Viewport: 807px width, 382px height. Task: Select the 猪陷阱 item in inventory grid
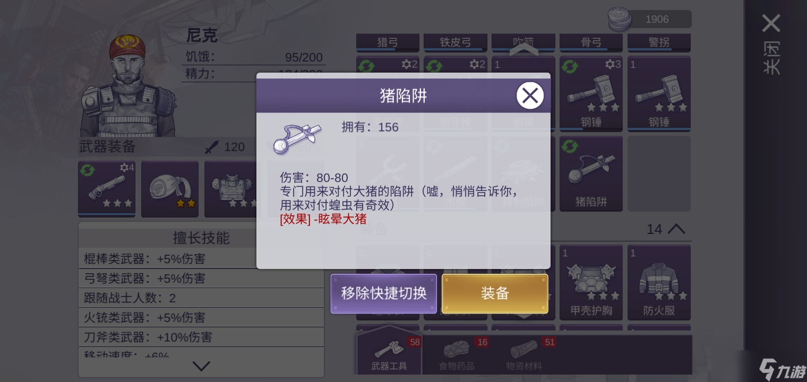tap(591, 174)
